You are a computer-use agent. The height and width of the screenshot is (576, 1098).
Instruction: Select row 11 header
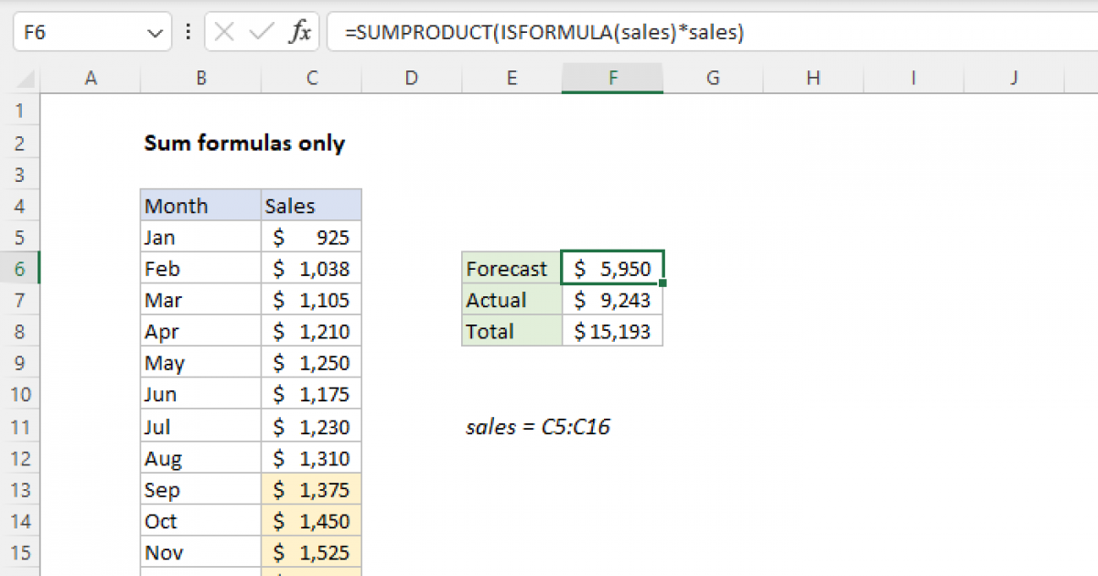[x=20, y=426]
